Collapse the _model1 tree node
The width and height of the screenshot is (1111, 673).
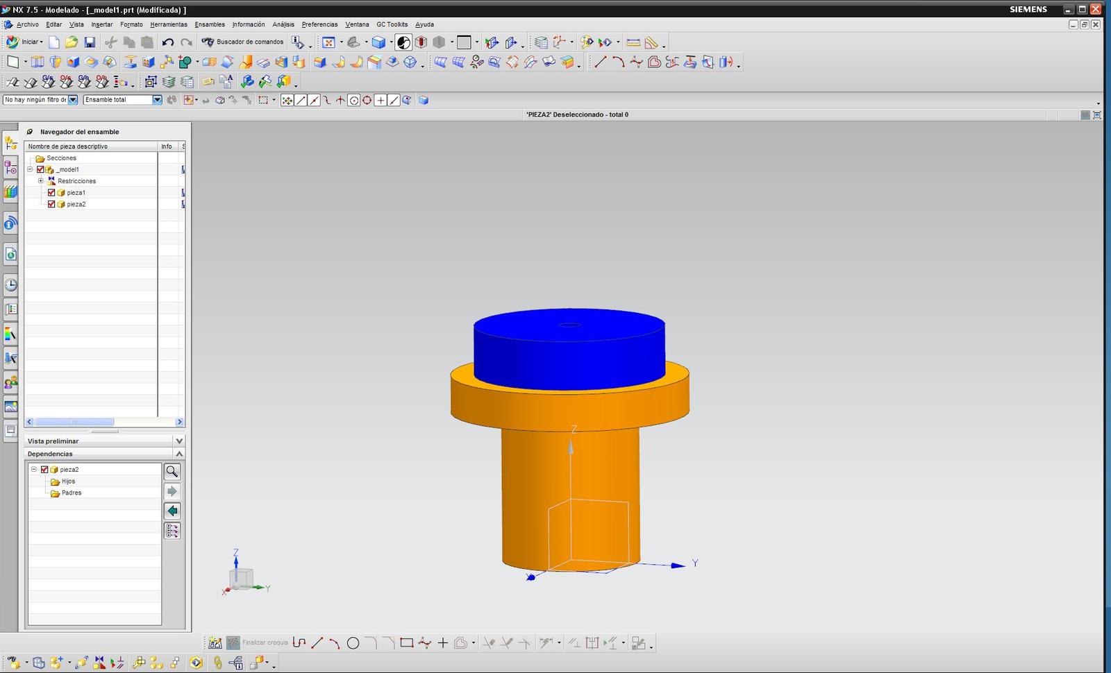click(30, 169)
